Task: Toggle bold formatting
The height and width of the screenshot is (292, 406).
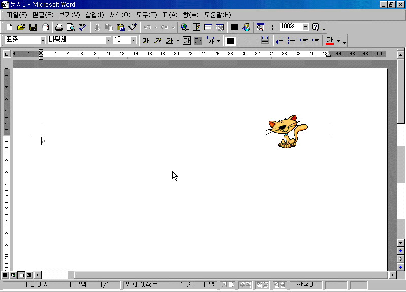Action: (146, 41)
